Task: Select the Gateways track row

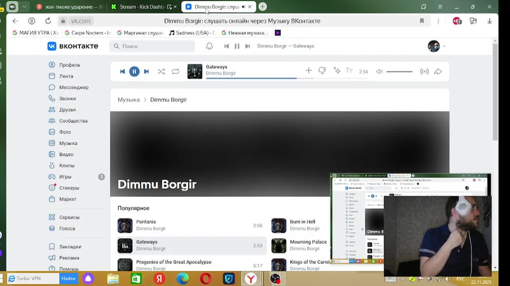Action: pyautogui.click(x=191, y=245)
